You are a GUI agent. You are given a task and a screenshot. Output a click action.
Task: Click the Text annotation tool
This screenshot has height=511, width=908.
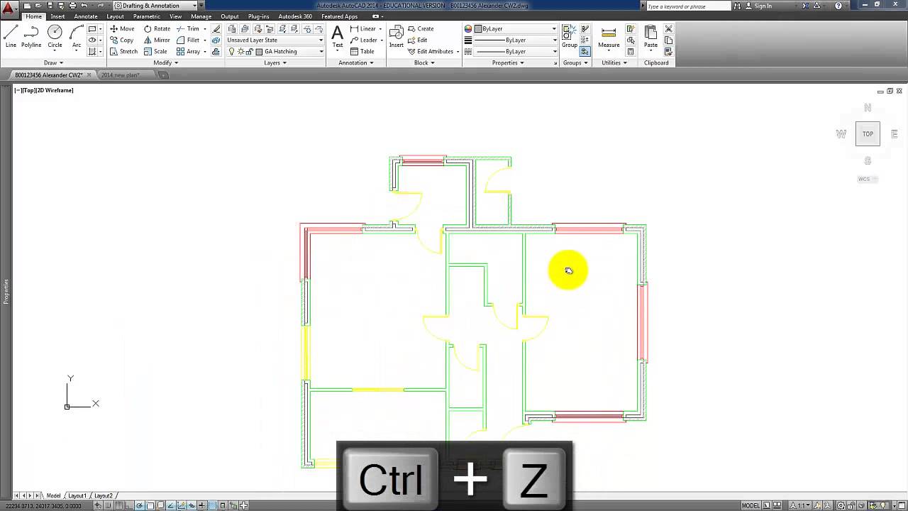coord(338,36)
